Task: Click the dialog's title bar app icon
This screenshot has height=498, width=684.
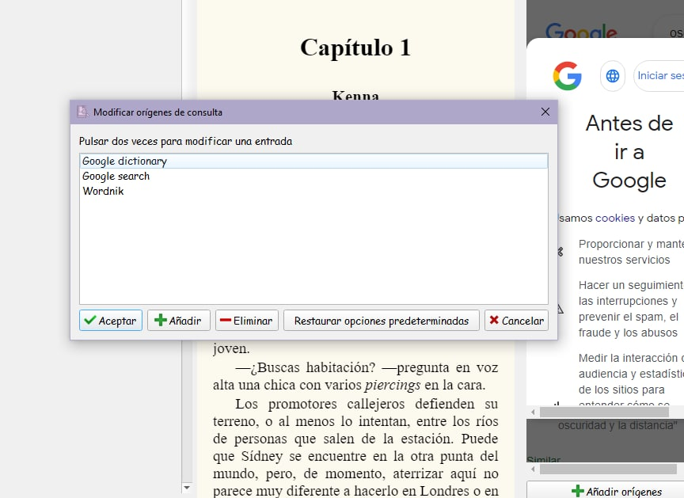Action: 82,112
